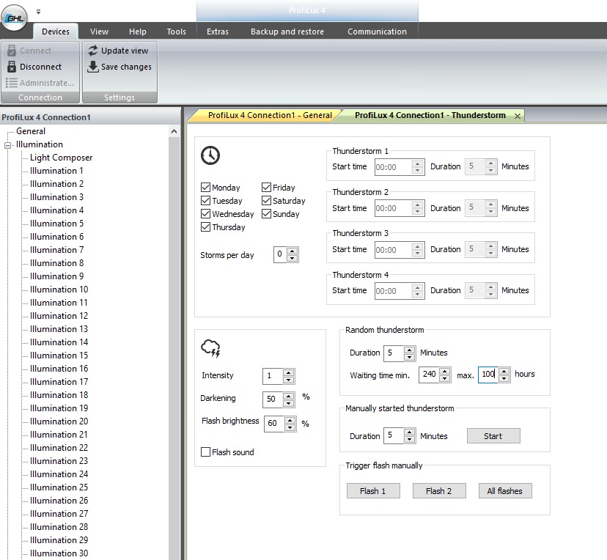This screenshot has height=560, width=607.
Task: Uncheck the Thursday checkbox
Action: pyautogui.click(x=205, y=227)
